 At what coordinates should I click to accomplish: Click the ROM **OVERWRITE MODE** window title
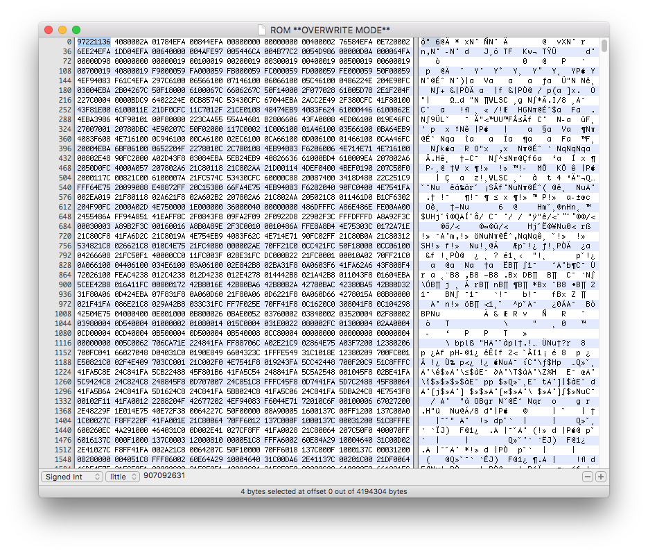[330, 31]
